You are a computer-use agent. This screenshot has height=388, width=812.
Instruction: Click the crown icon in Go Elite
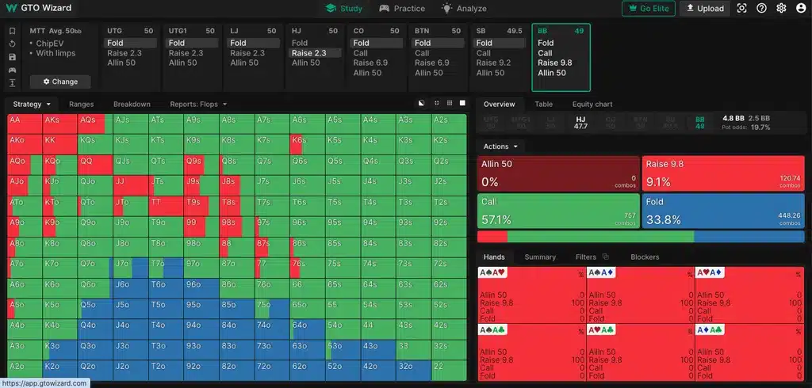coord(632,8)
